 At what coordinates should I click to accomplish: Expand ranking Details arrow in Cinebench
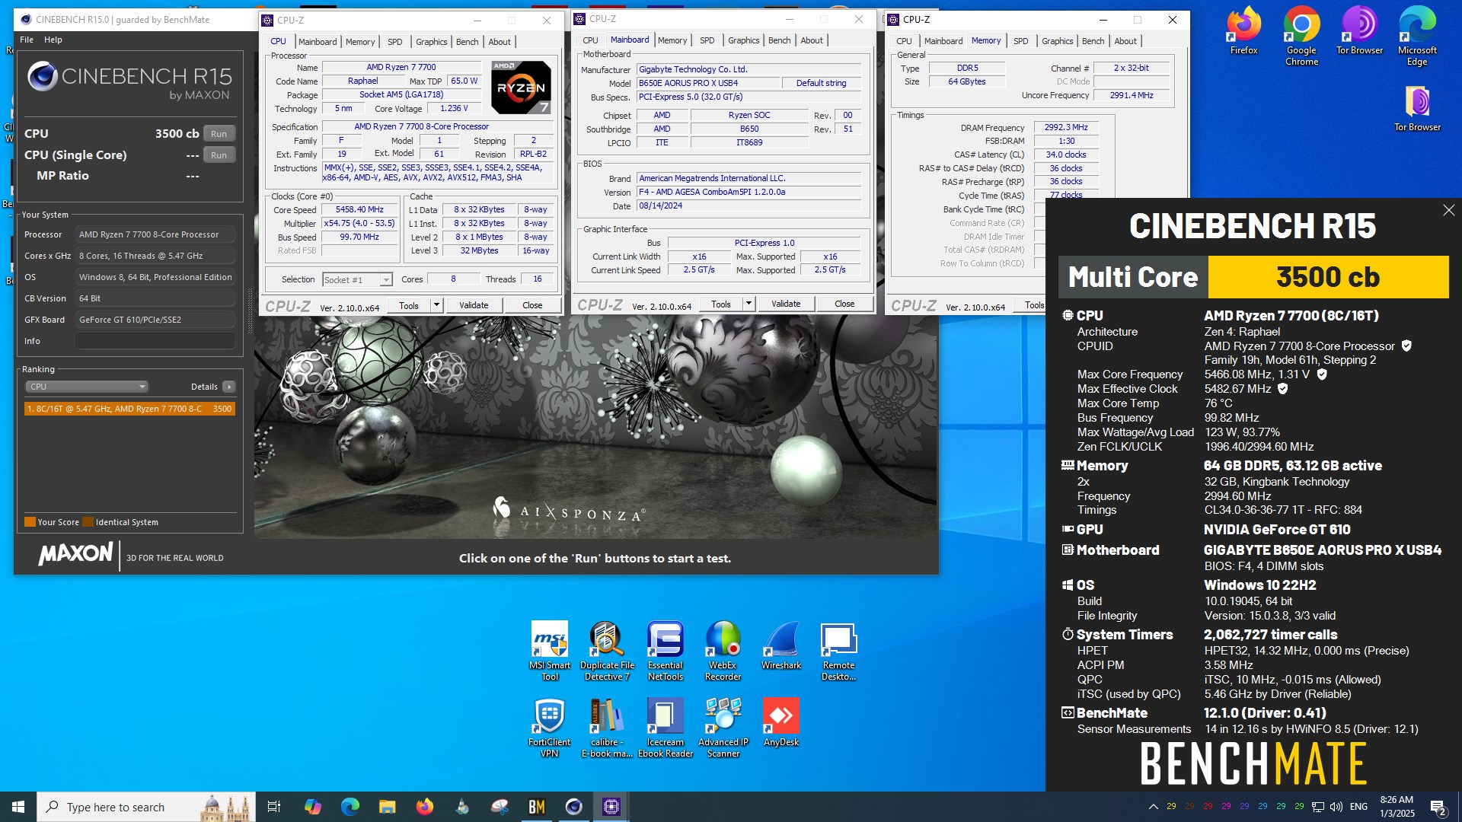(229, 387)
